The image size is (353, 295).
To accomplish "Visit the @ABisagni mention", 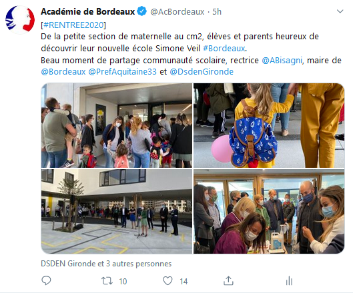I will point(282,61).
